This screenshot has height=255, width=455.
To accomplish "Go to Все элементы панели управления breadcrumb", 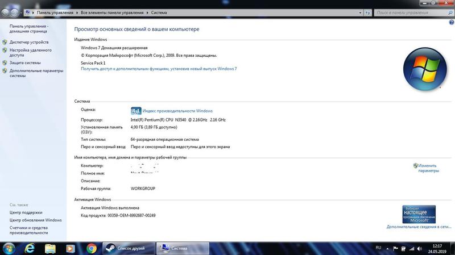I will (112, 12).
